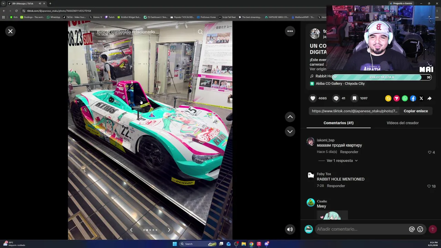The width and height of the screenshot is (441, 248).
Task: Open the 'Home / X' bookmark
Action: click(x=96, y=17)
